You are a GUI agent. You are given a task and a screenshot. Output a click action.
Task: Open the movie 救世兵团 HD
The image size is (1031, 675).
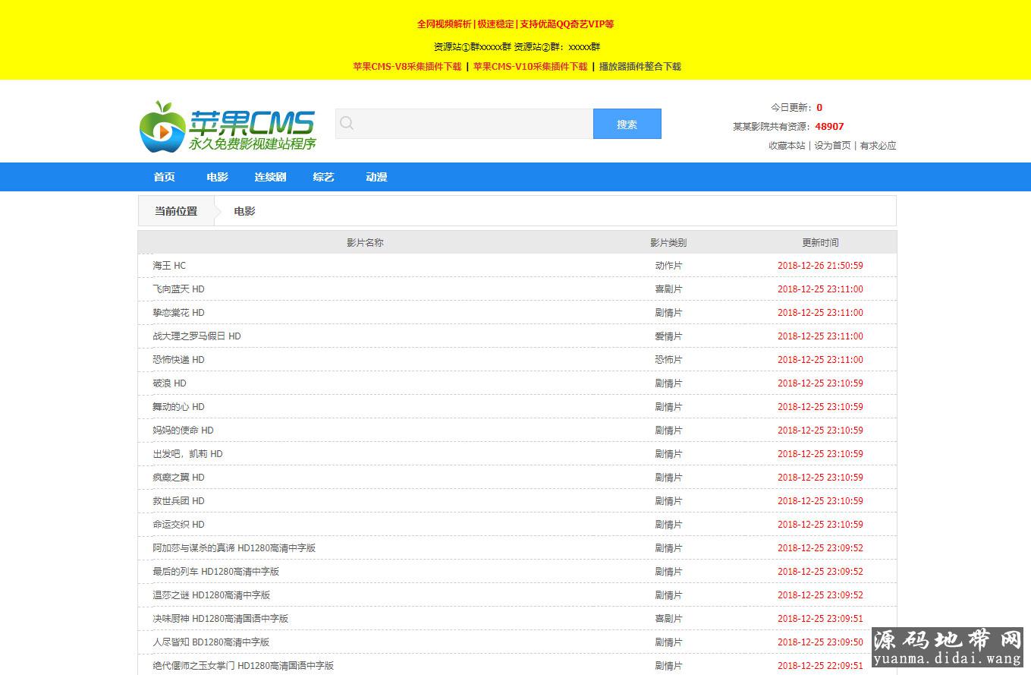pos(178,501)
